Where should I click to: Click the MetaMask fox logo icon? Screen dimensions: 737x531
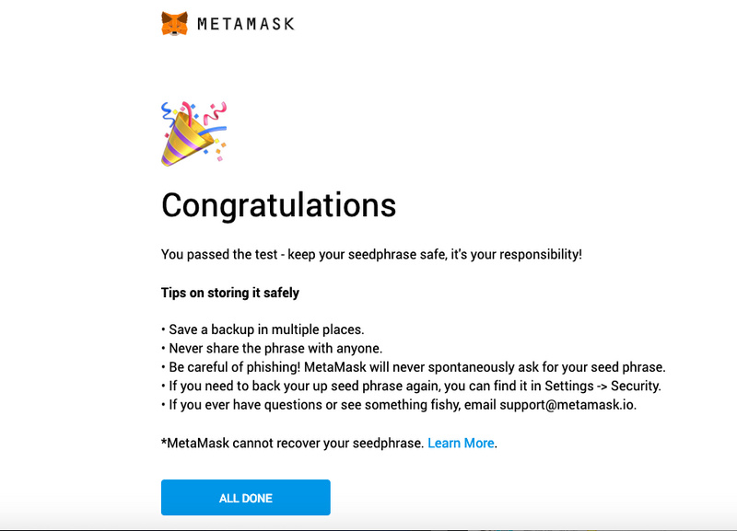coord(175,23)
